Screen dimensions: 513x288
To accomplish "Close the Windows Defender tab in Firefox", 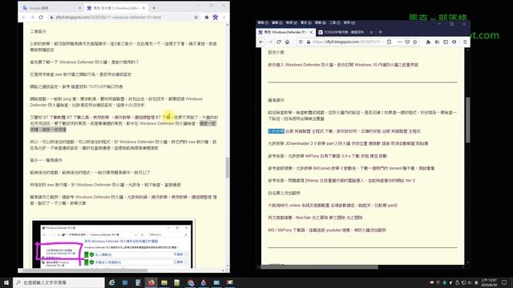I will click(x=312, y=32).
